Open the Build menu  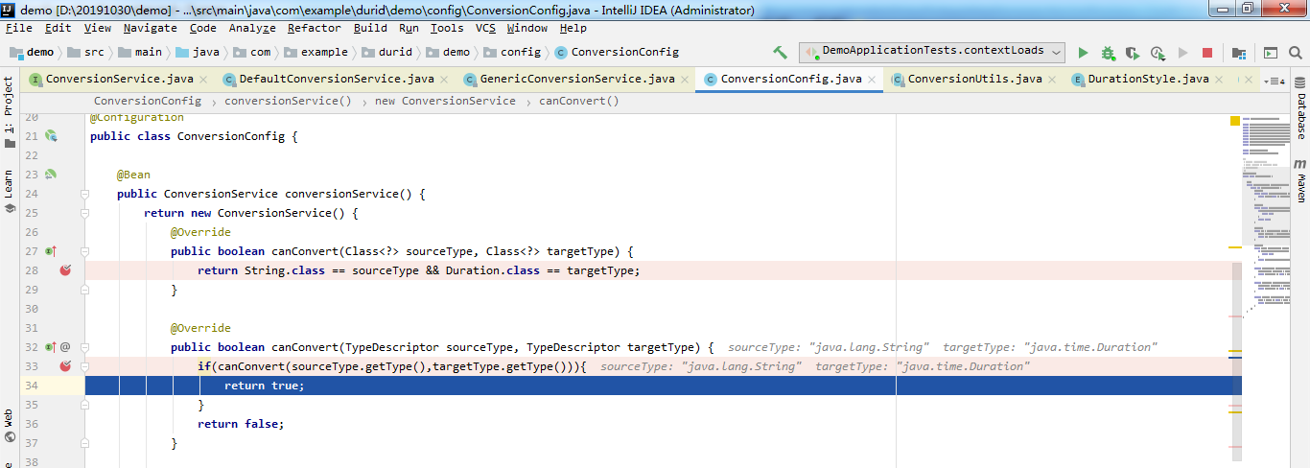pyautogui.click(x=370, y=28)
